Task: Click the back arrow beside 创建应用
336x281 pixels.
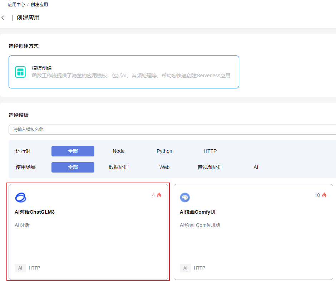Action: click(3, 18)
